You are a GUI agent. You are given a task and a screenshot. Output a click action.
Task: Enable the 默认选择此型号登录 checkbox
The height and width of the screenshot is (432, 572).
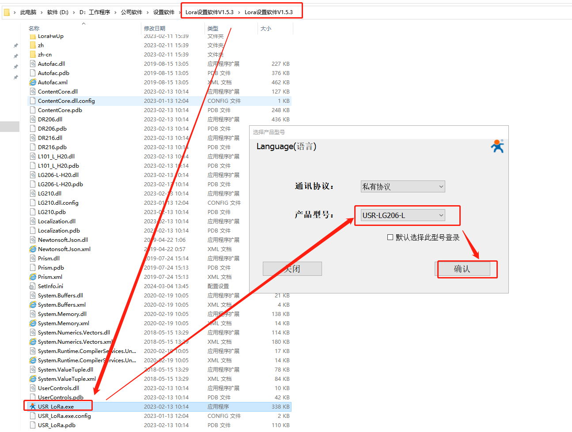[x=390, y=237]
